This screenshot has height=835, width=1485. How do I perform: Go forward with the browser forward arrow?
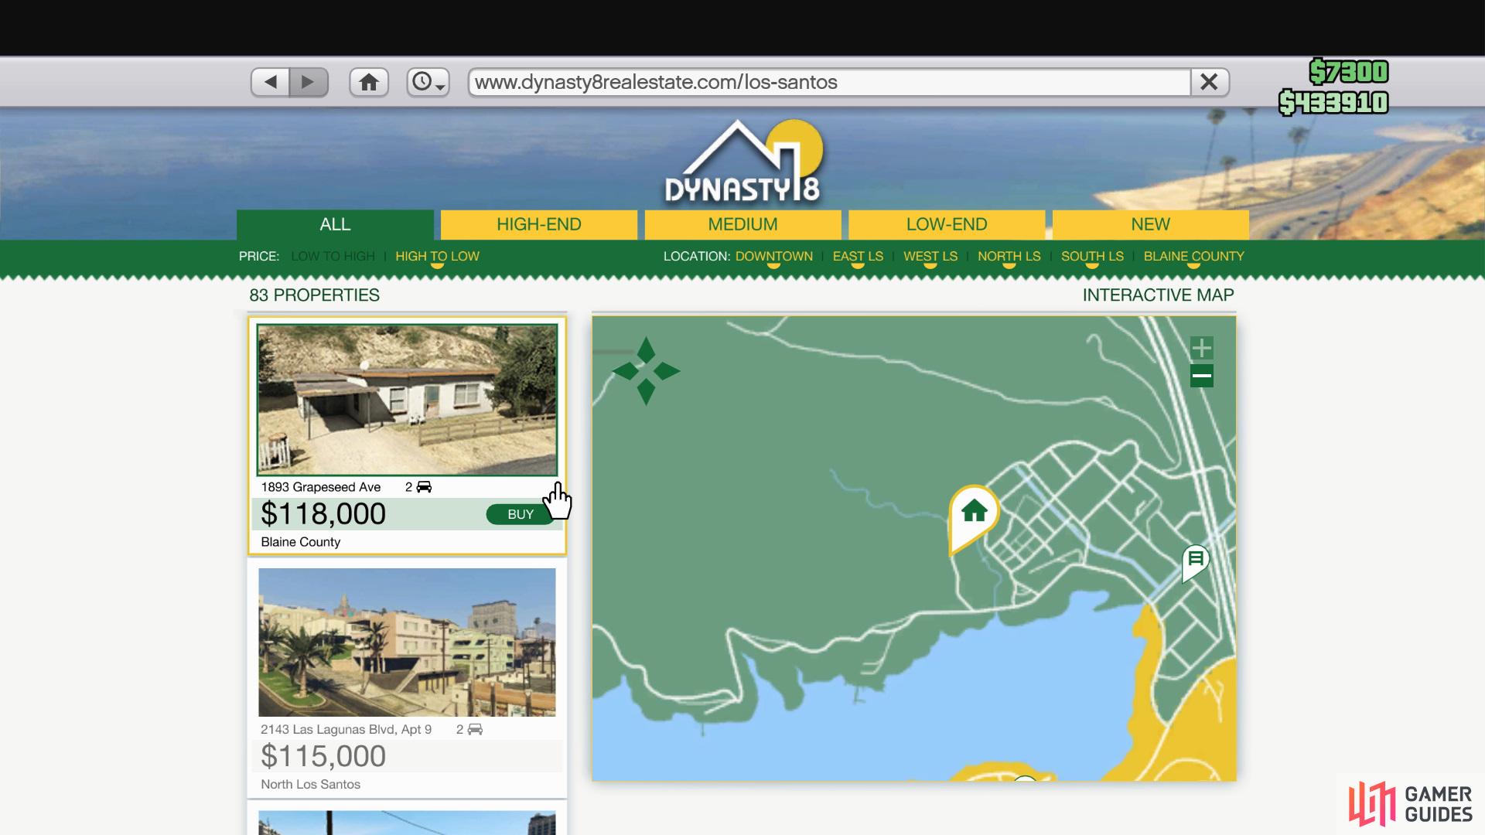click(309, 82)
